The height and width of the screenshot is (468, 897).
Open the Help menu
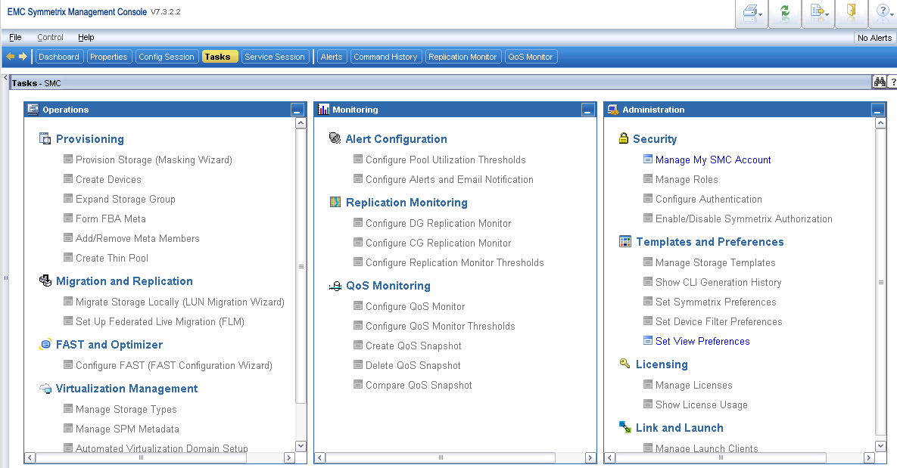point(86,37)
